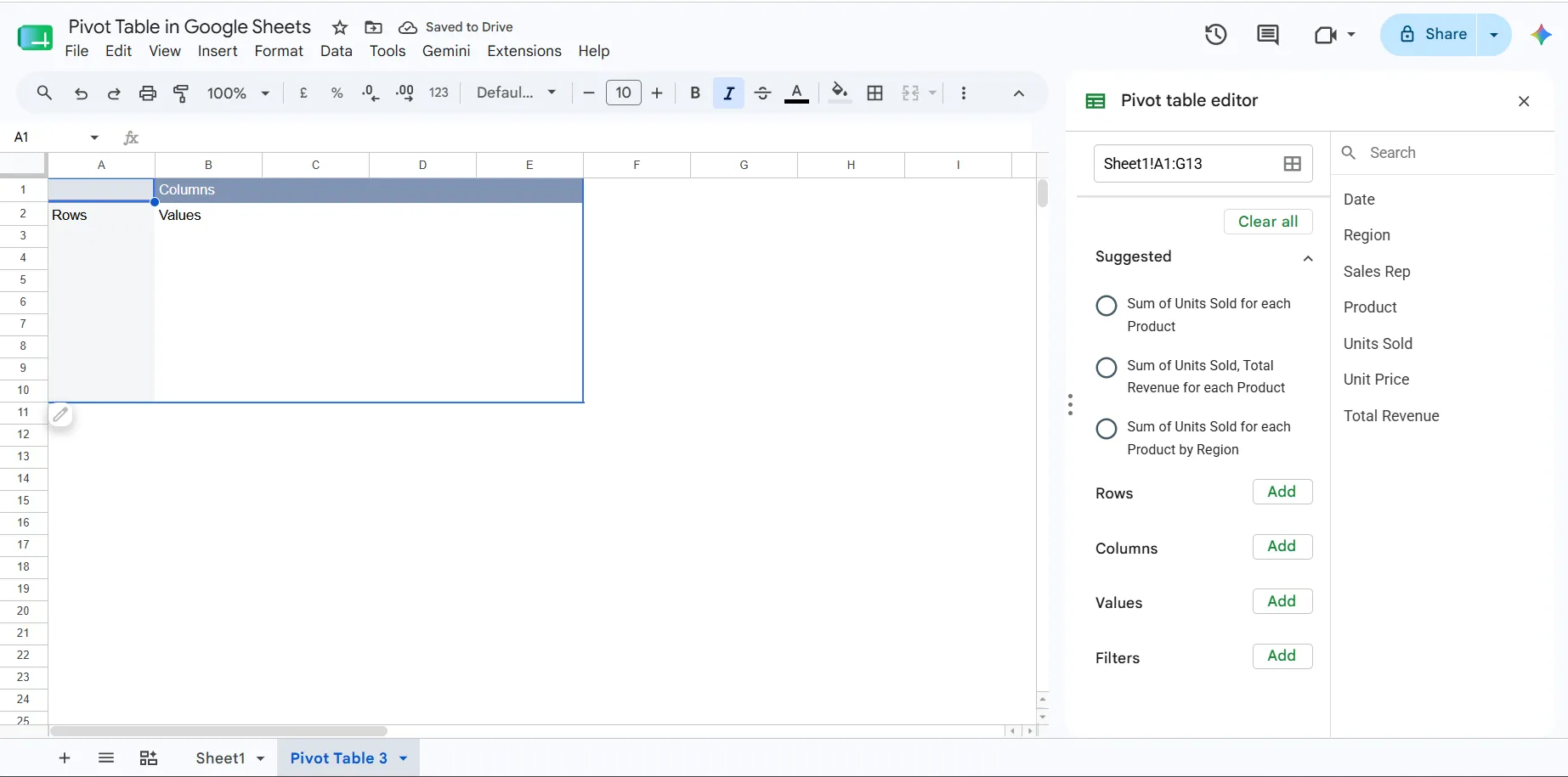
Task: Open the borders tool
Action: 875,93
